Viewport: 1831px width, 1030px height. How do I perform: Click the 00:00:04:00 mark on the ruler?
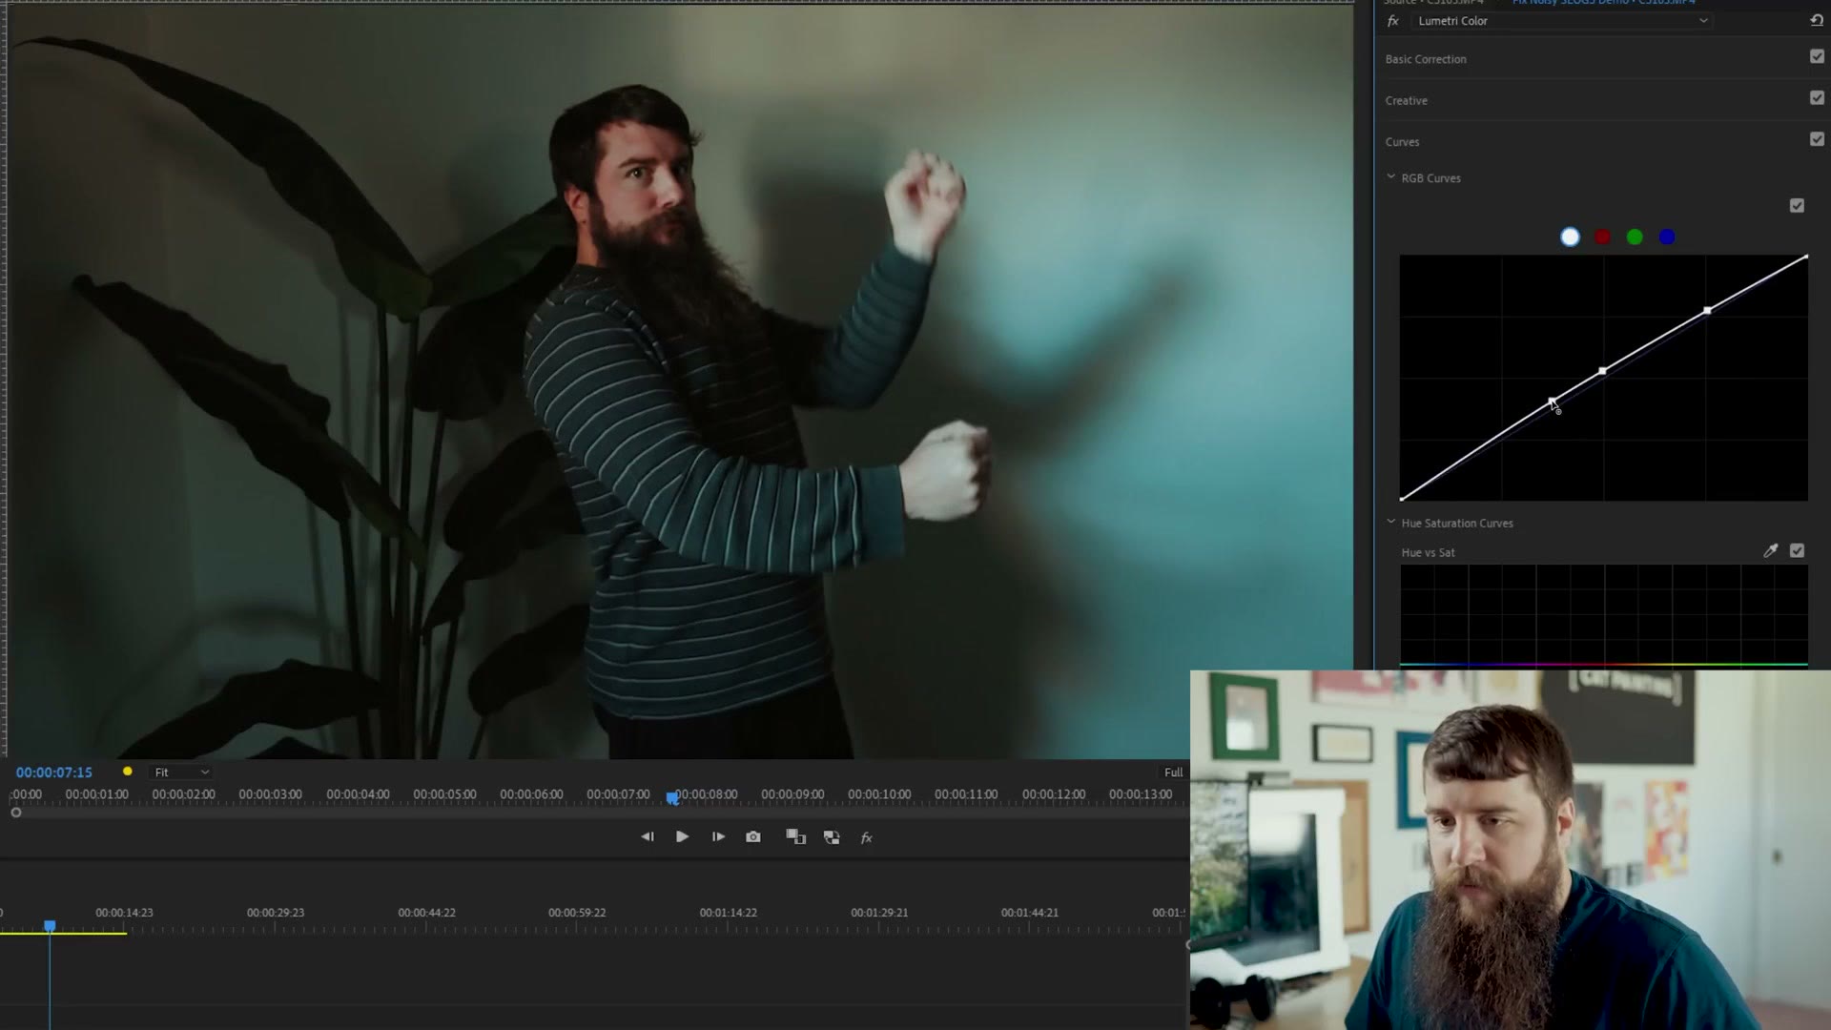359,794
